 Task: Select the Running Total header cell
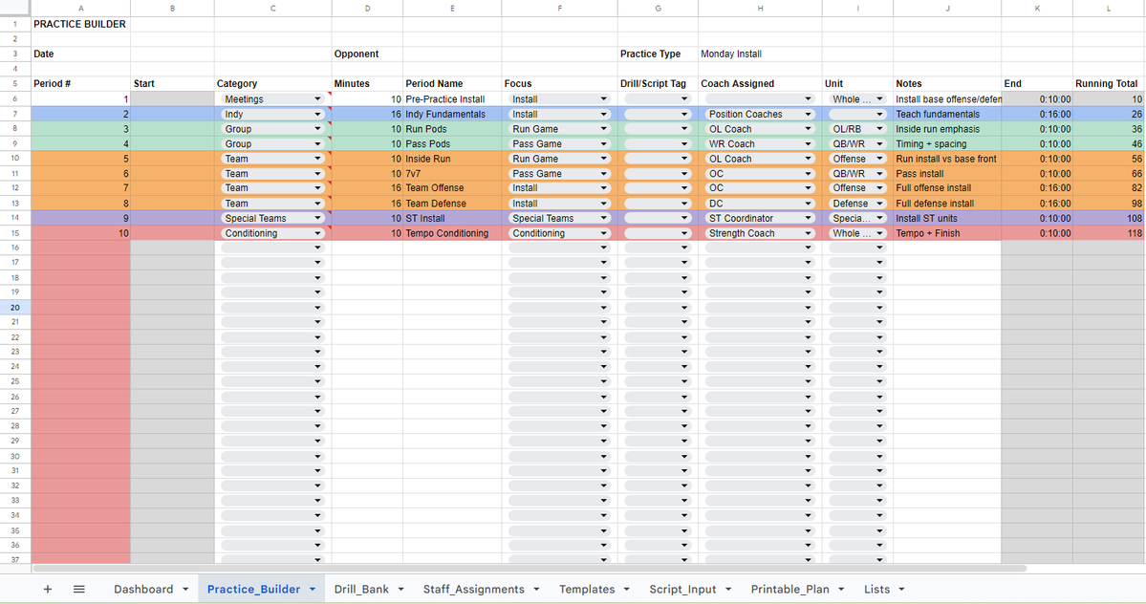pos(1108,84)
